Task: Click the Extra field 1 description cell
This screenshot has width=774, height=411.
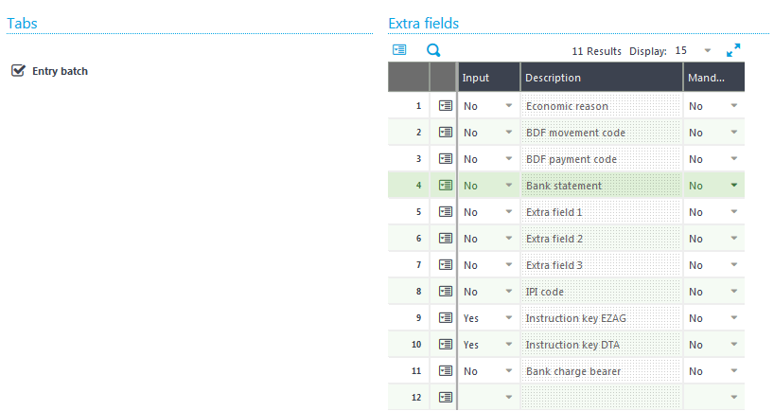Action: 602,212
